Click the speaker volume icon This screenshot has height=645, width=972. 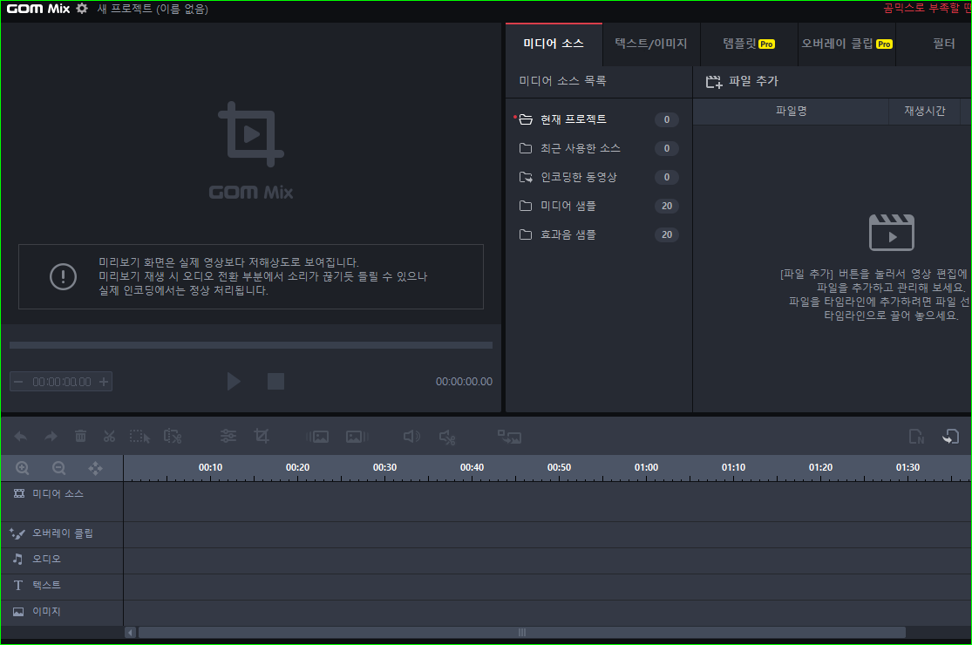coord(411,437)
